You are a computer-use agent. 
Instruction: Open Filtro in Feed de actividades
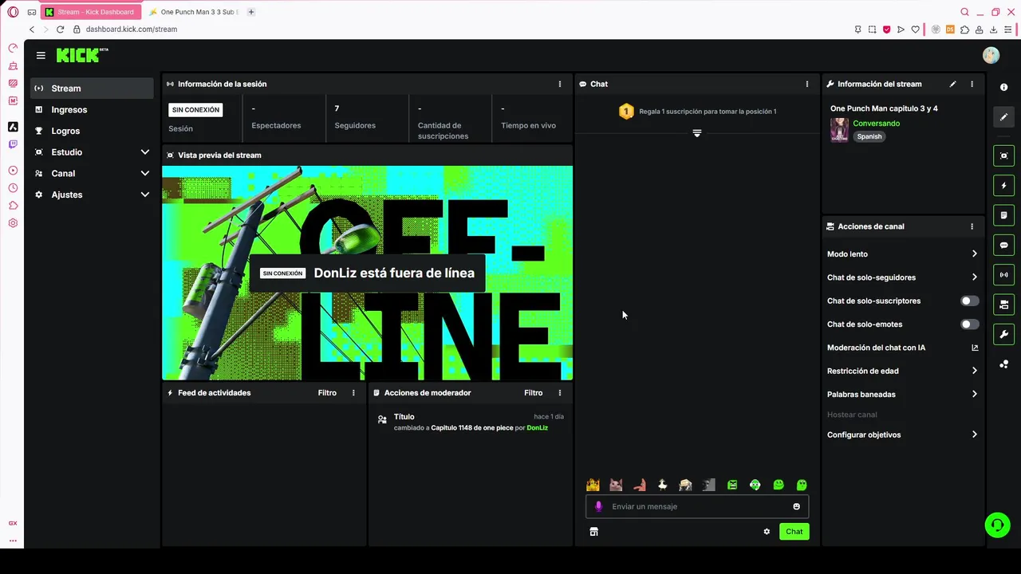click(327, 393)
